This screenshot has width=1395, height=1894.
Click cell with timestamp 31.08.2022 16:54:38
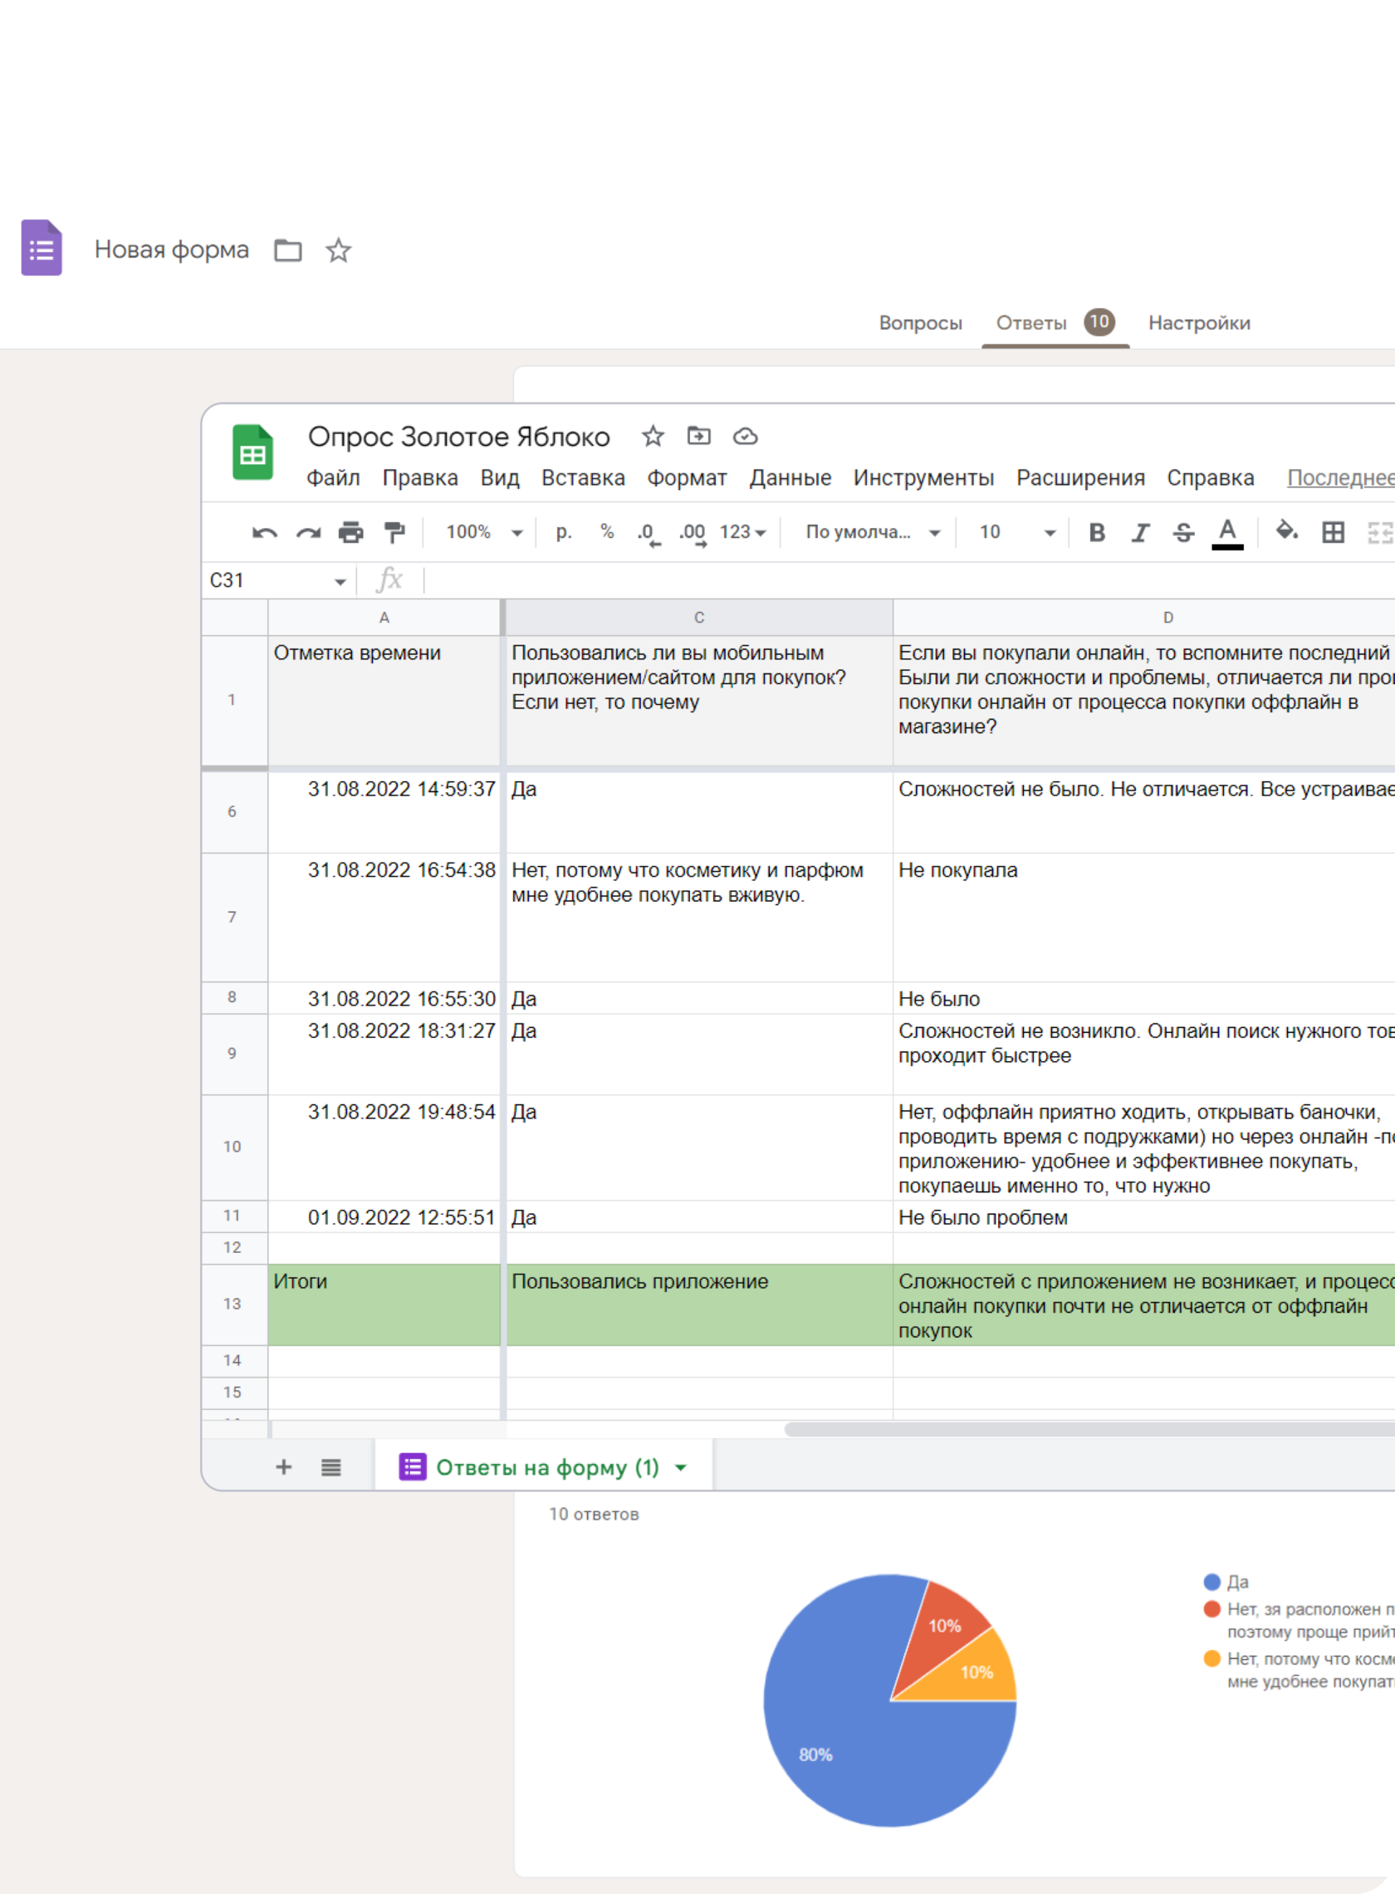pyautogui.click(x=384, y=918)
